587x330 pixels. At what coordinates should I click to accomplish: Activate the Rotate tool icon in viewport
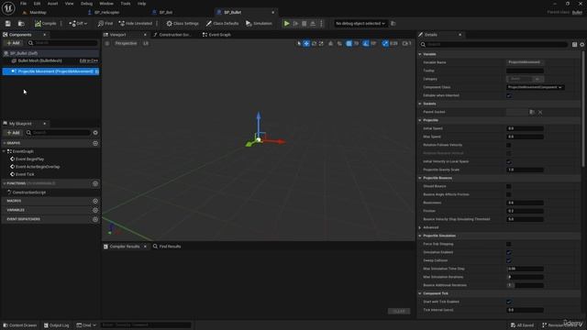pos(314,44)
